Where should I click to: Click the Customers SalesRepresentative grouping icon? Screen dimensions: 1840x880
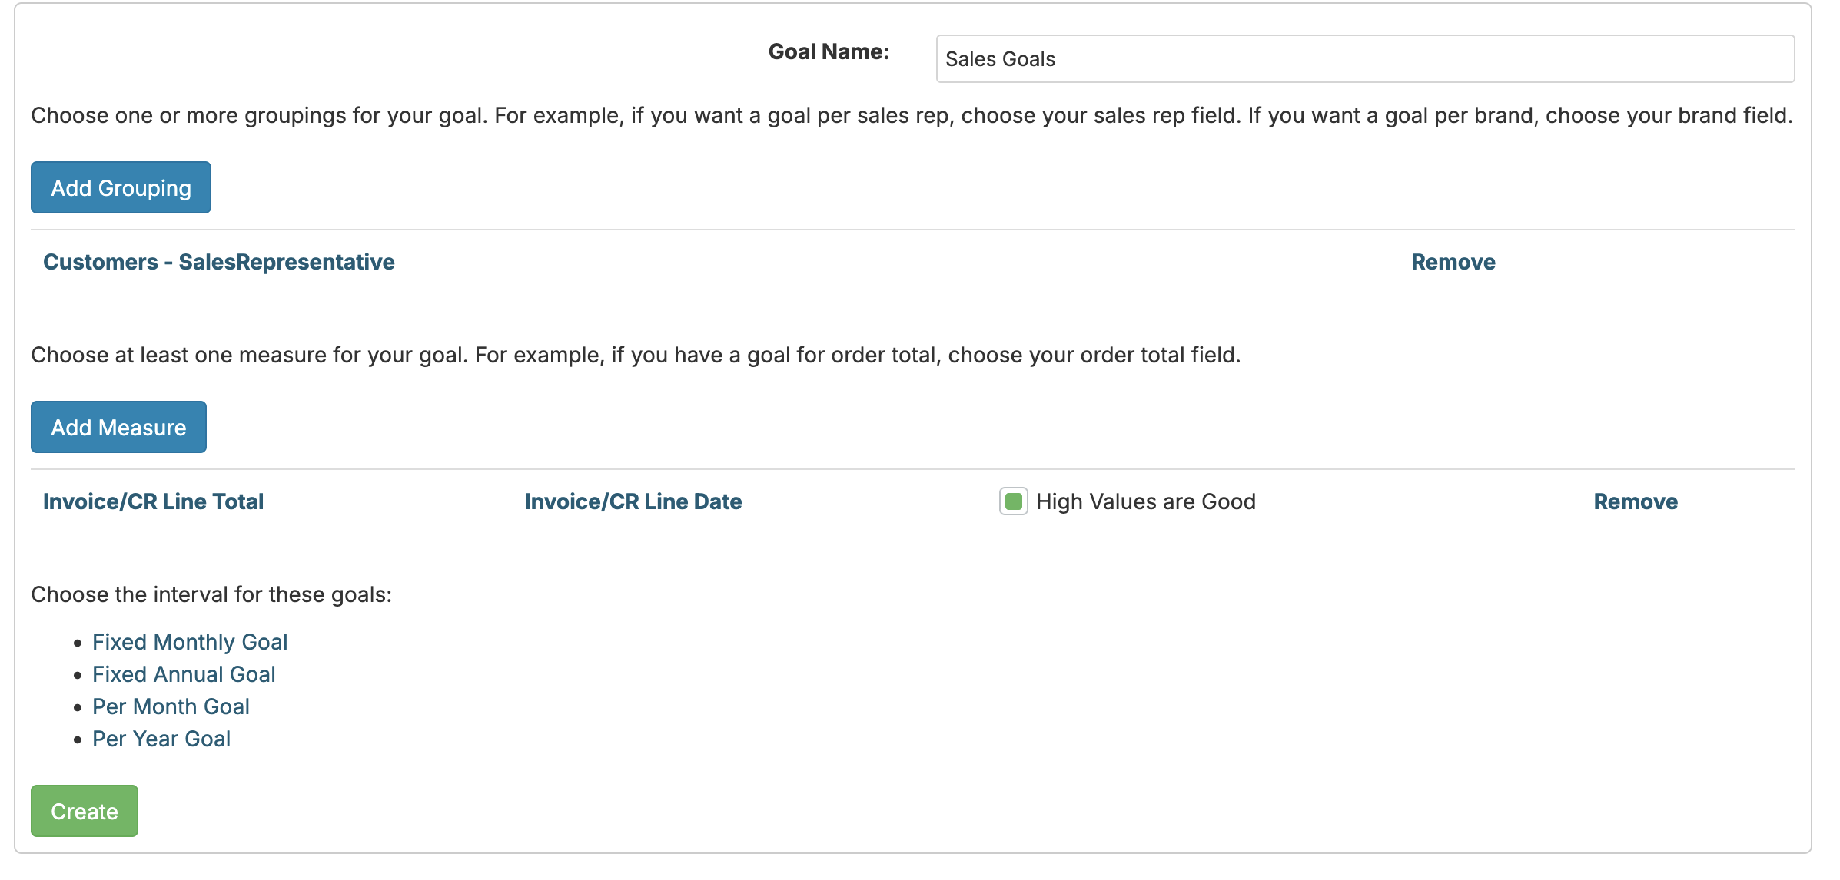pyautogui.click(x=218, y=261)
